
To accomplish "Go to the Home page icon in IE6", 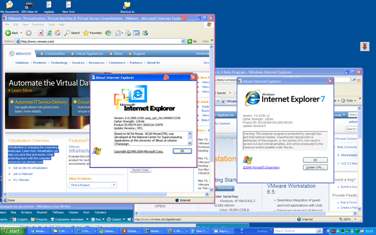I will 58,33.
